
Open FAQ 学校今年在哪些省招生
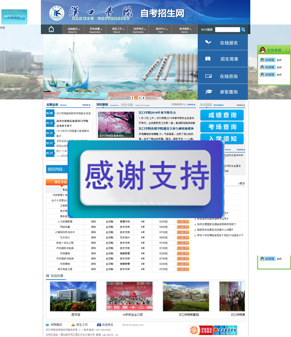tap(220, 236)
